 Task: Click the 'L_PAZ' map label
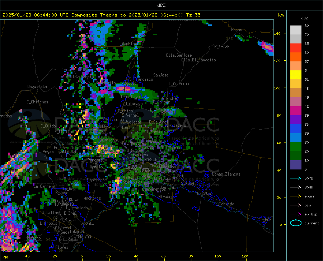(266, 220)
